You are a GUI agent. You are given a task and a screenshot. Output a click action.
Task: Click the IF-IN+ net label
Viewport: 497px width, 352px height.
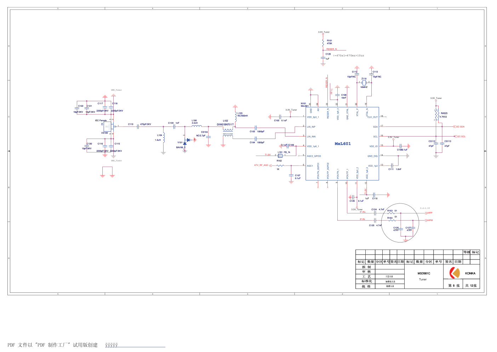click(362, 212)
